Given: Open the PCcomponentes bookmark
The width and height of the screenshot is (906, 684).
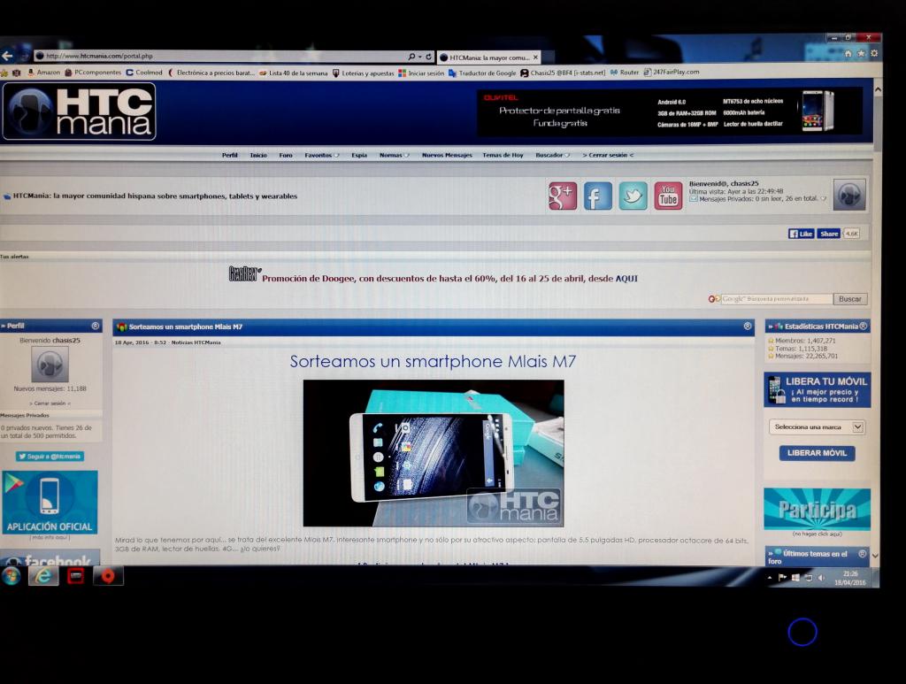Looking at the screenshot, I should coord(93,73).
